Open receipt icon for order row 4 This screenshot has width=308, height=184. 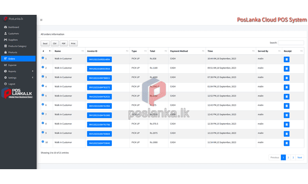point(286,87)
